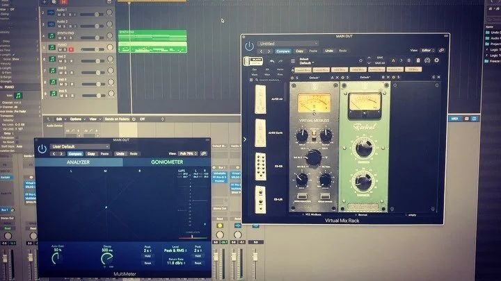Image resolution: width=501 pixels, height=281 pixels.
Task: Click rack undo arrow icon
Action: tap(272, 61)
